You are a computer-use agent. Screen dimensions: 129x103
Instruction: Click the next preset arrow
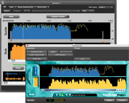pyautogui.click(x=29, y=11)
